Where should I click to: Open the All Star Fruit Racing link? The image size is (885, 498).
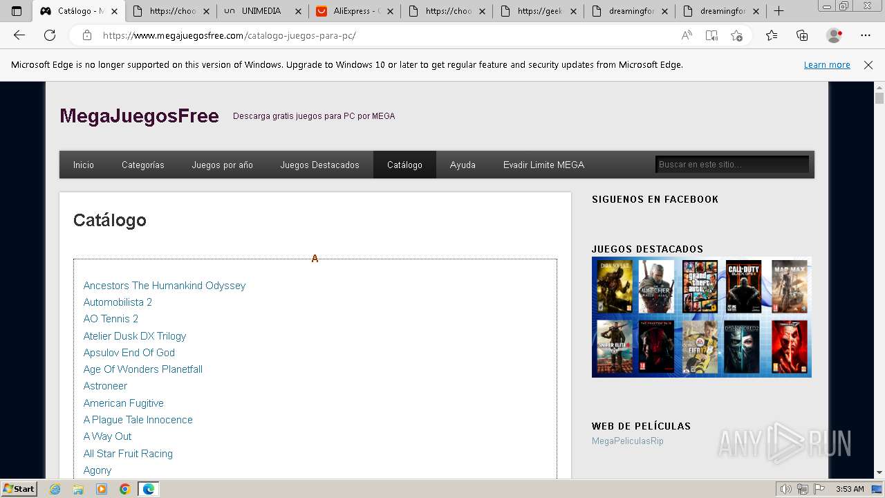pyautogui.click(x=128, y=454)
